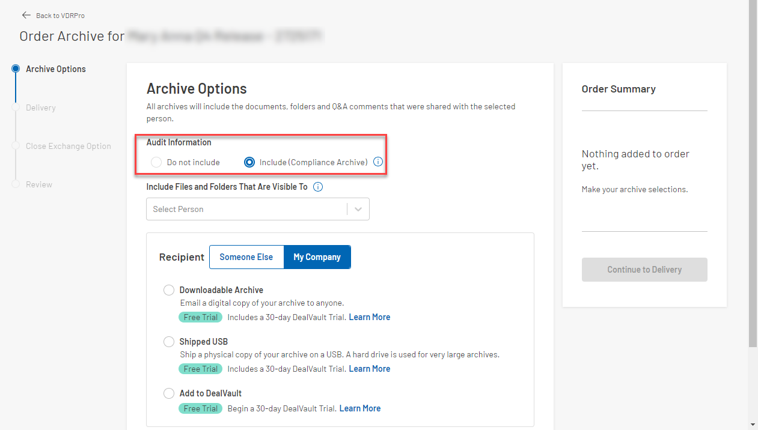Click the Delivery step indicator circle
Viewport: 758px width, 430px height.
click(x=15, y=107)
